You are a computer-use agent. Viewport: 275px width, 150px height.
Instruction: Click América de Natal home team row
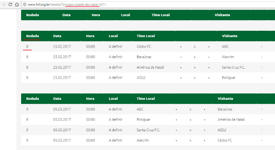pos(150,67)
